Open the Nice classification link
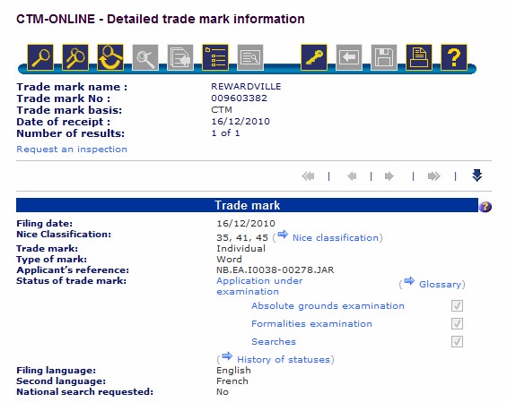Screen dimensions: 507x402 pyautogui.click(x=336, y=238)
